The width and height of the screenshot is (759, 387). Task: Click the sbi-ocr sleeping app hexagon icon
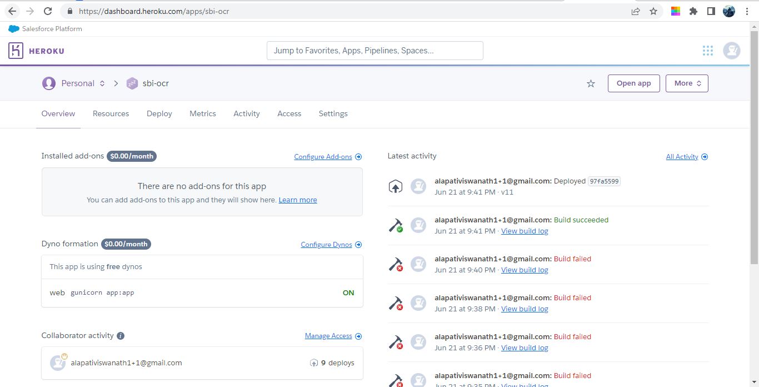coord(132,83)
